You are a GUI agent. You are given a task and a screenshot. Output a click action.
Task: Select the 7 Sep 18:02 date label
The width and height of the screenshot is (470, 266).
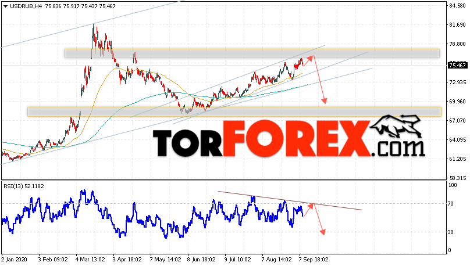pyautogui.click(x=314, y=260)
